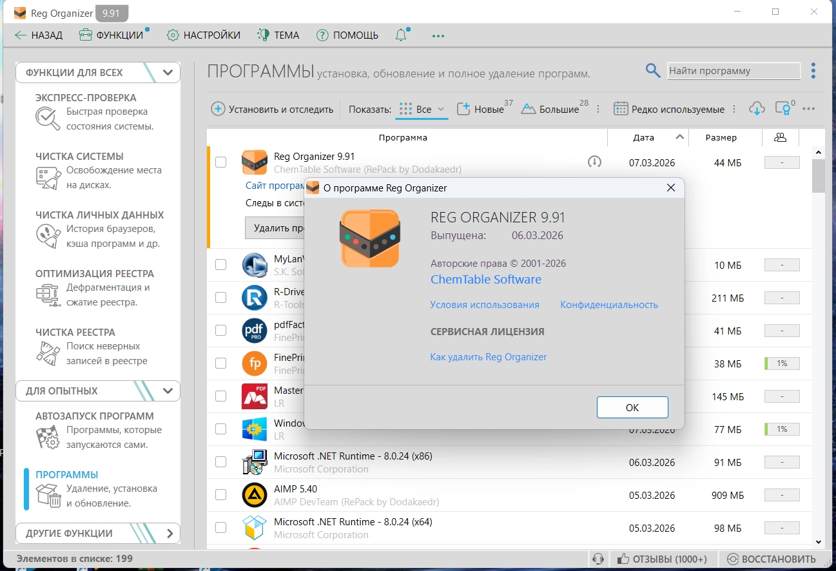Click the Windows program icon in list

[255, 429]
